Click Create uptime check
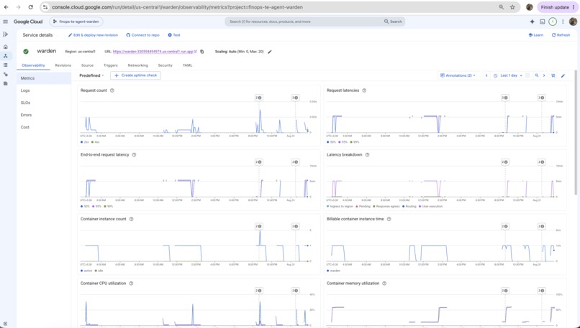This screenshot has width=580, height=328. [135, 75]
